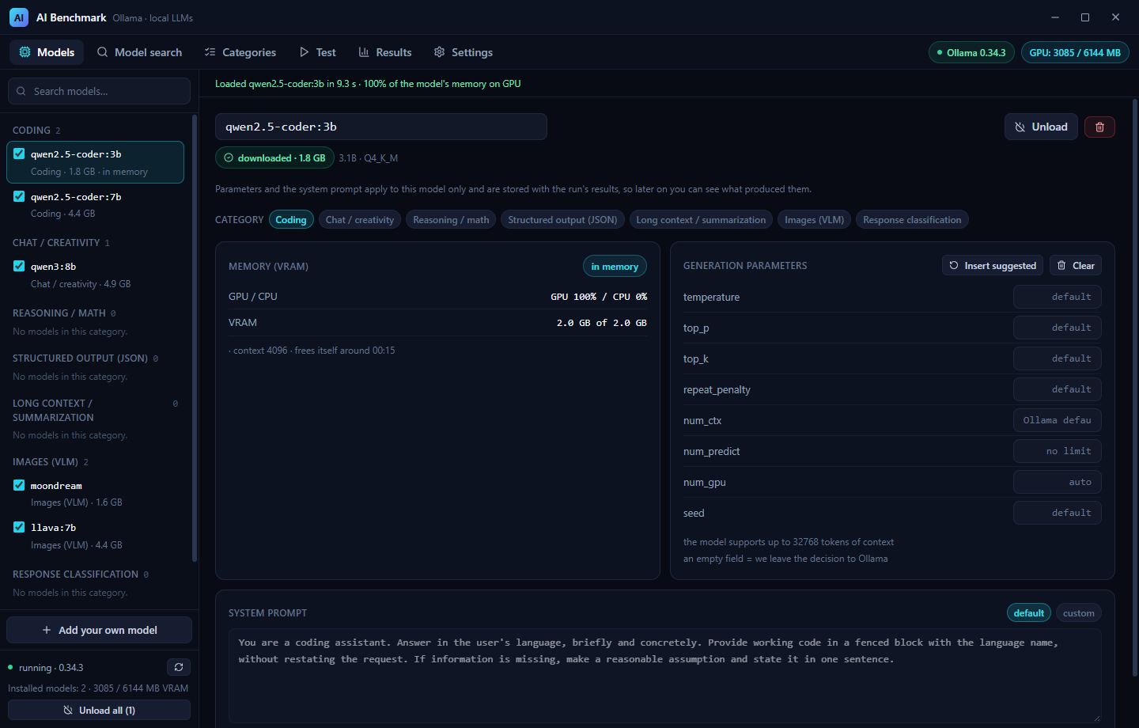Screen dimensions: 1139x728
Task: Click Add your own model
Action: 100,630
